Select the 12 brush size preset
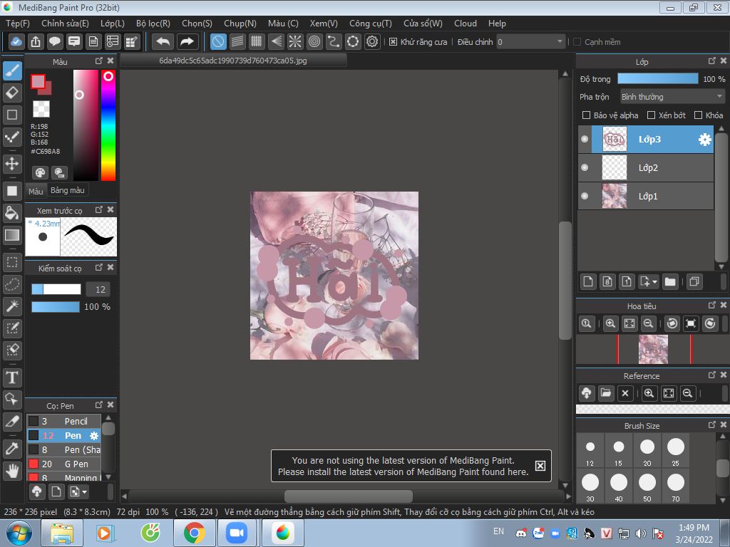This screenshot has width=730, height=547. coord(590,451)
